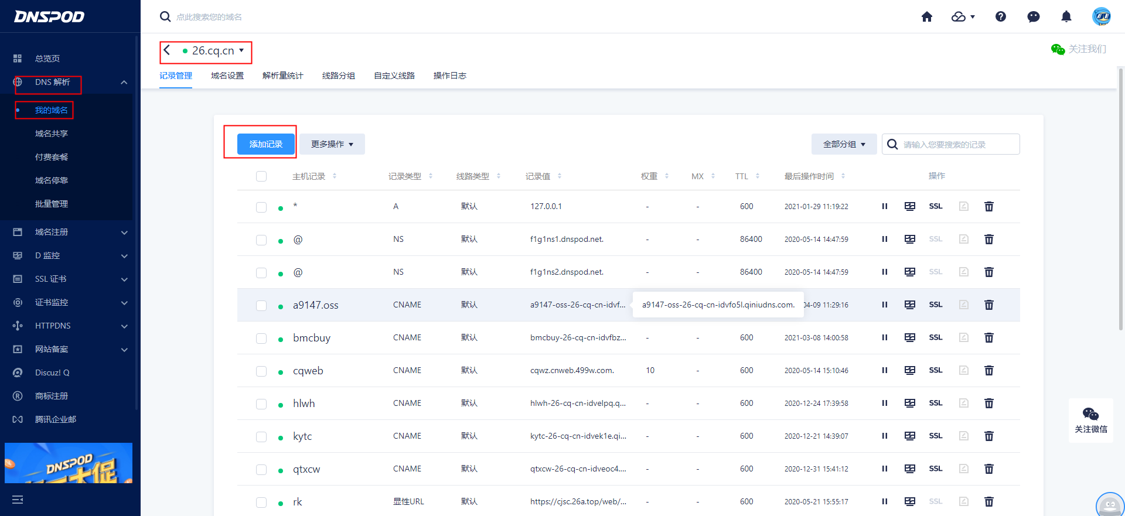
Task: Open 域名共享 in the sidebar
Action: pos(52,134)
